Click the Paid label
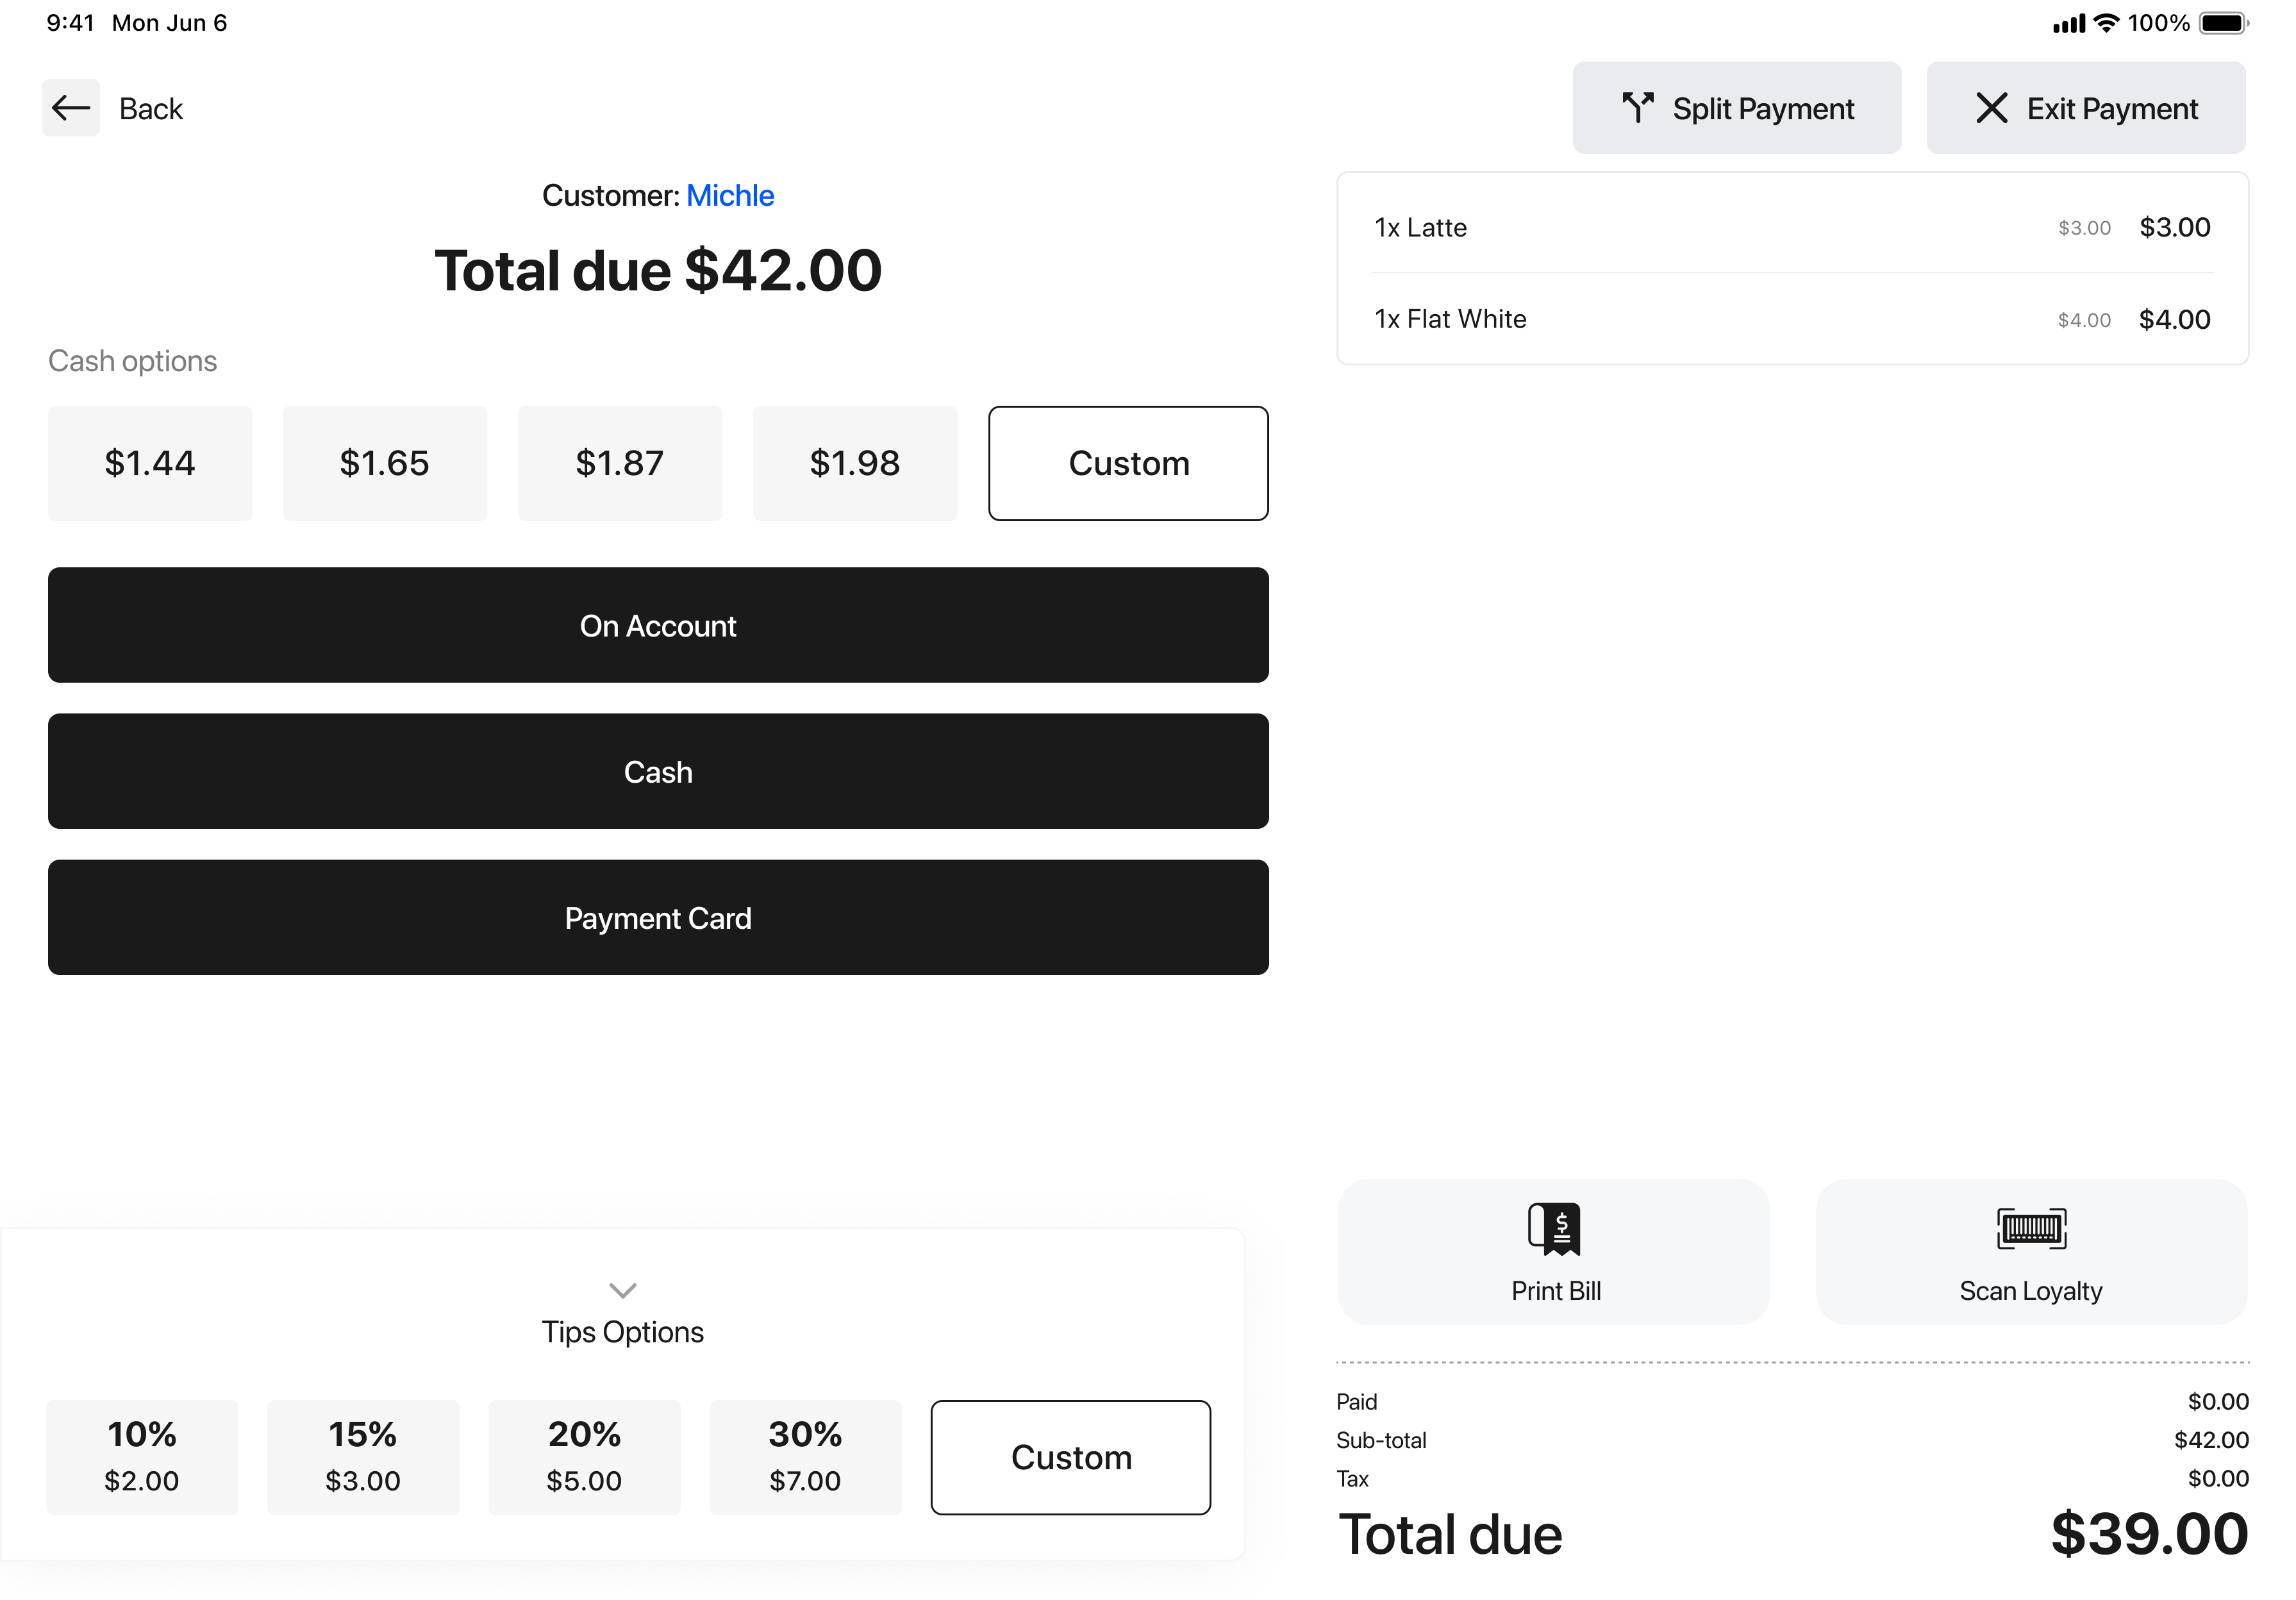 (1357, 1401)
